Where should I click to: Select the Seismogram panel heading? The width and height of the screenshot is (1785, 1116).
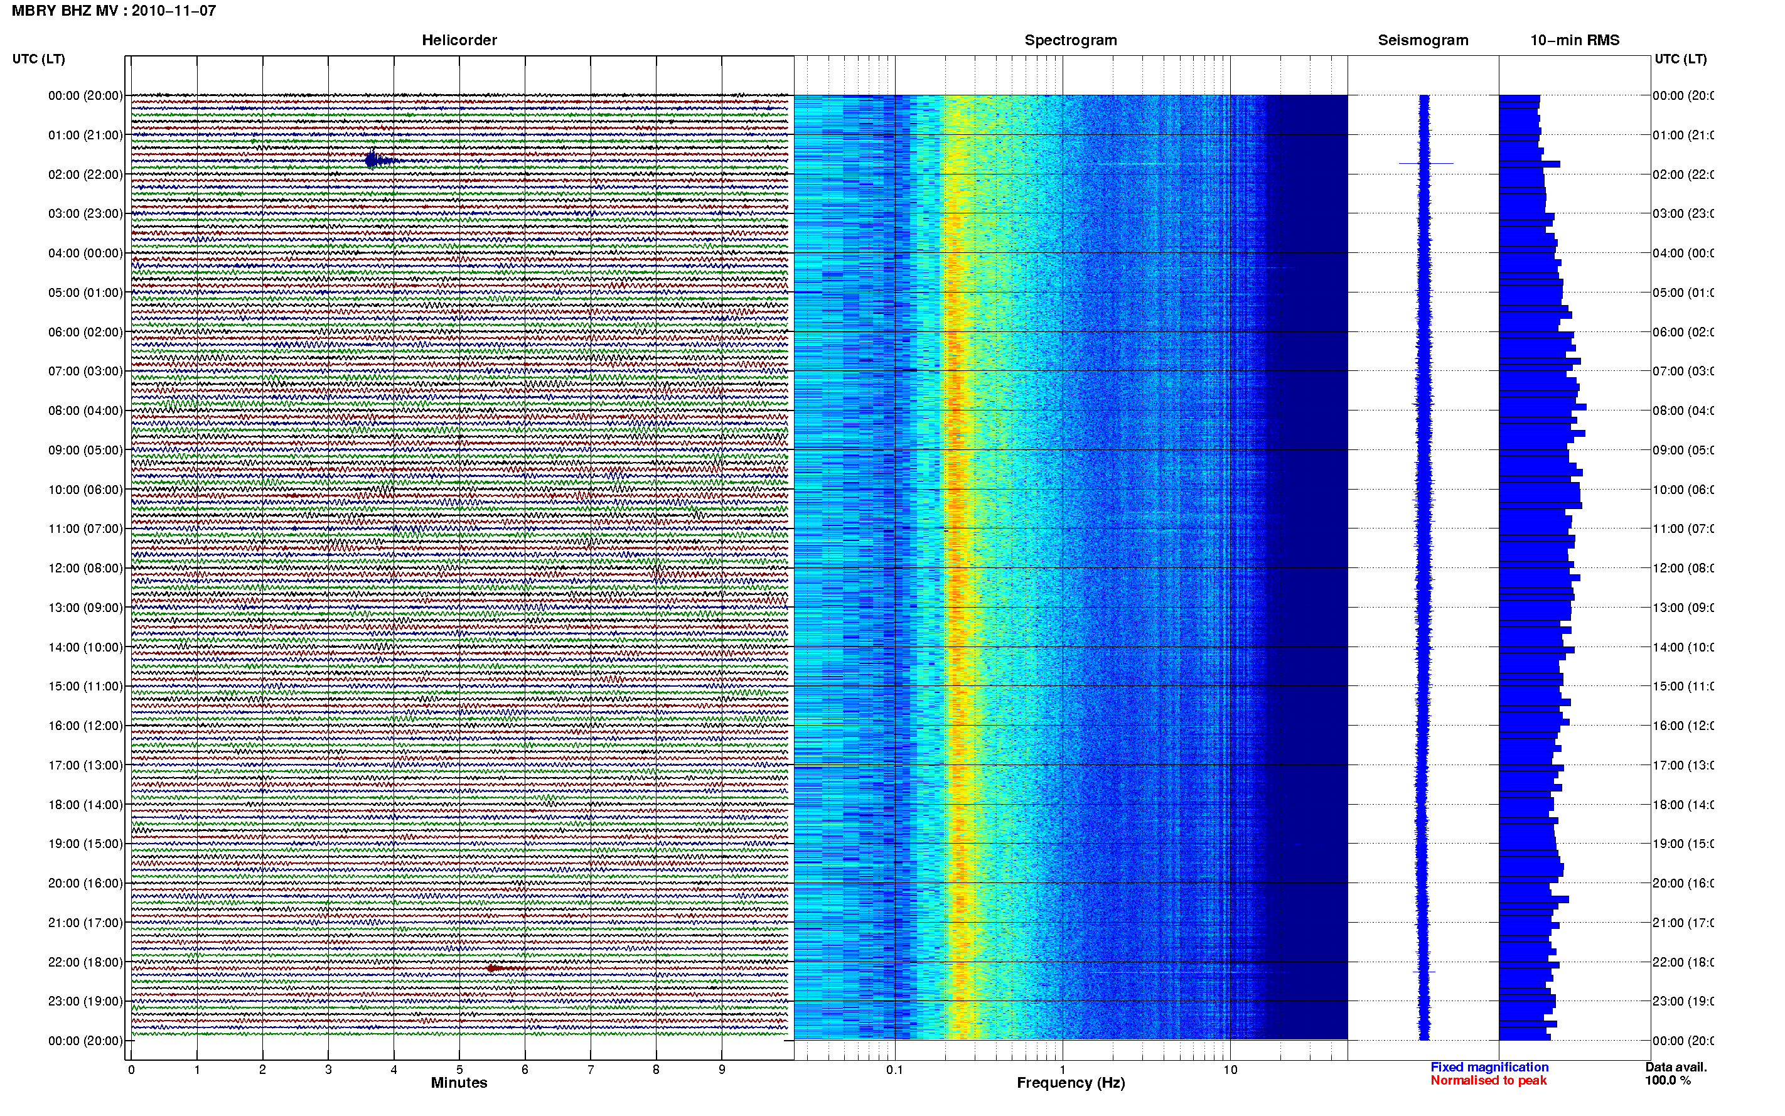click(1423, 40)
